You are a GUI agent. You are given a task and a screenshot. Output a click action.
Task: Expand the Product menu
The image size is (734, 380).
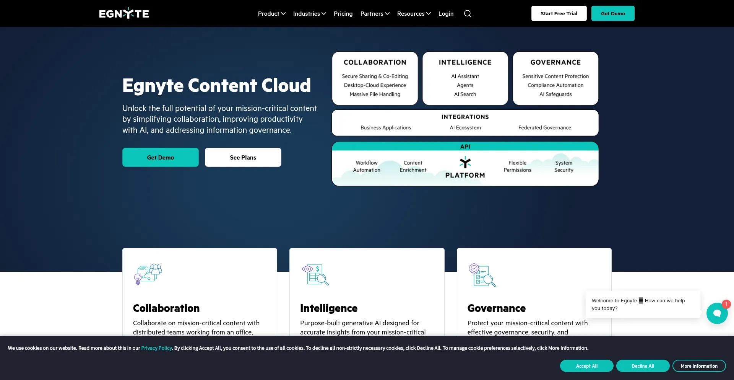(x=272, y=14)
